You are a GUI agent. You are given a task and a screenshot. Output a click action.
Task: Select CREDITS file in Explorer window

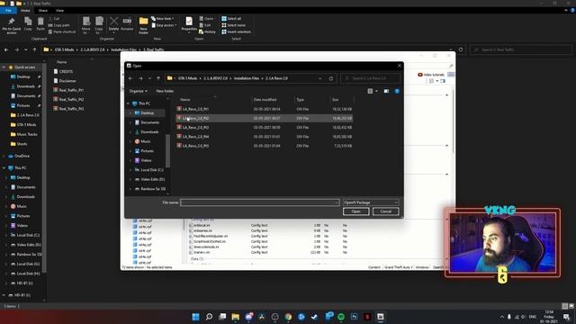coord(63,72)
